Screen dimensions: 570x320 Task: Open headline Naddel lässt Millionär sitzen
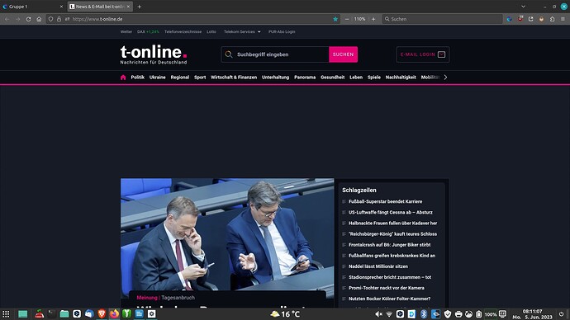378,266
